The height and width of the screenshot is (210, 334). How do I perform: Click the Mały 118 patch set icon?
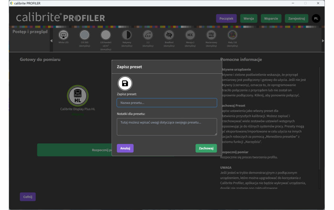pyautogui.click(x=232, y=35)
